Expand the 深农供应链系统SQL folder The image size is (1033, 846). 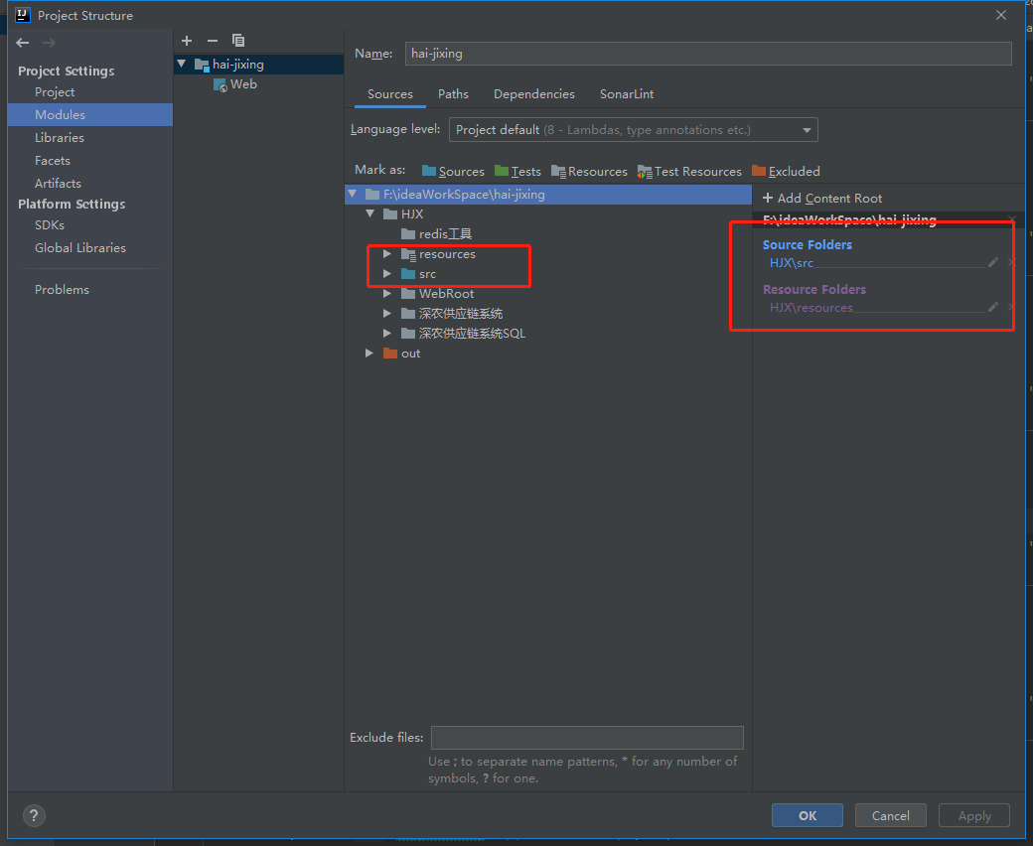387,333
